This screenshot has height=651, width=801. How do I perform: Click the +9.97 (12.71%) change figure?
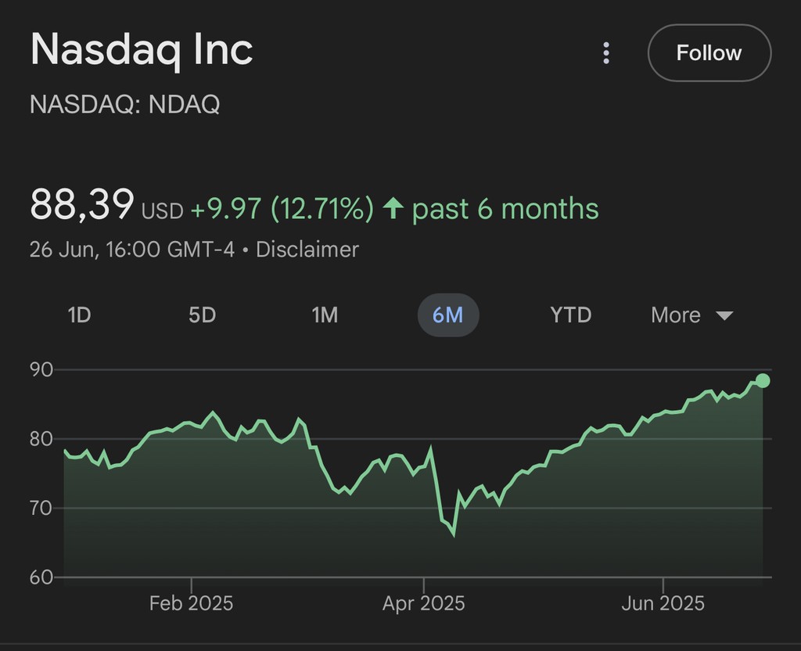[x=282, y=209]
